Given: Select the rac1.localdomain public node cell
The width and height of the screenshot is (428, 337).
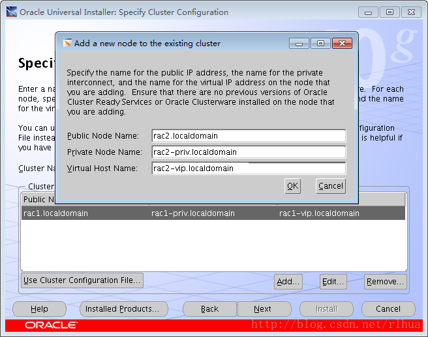Looking at the screenshot, I should [85, 213].
